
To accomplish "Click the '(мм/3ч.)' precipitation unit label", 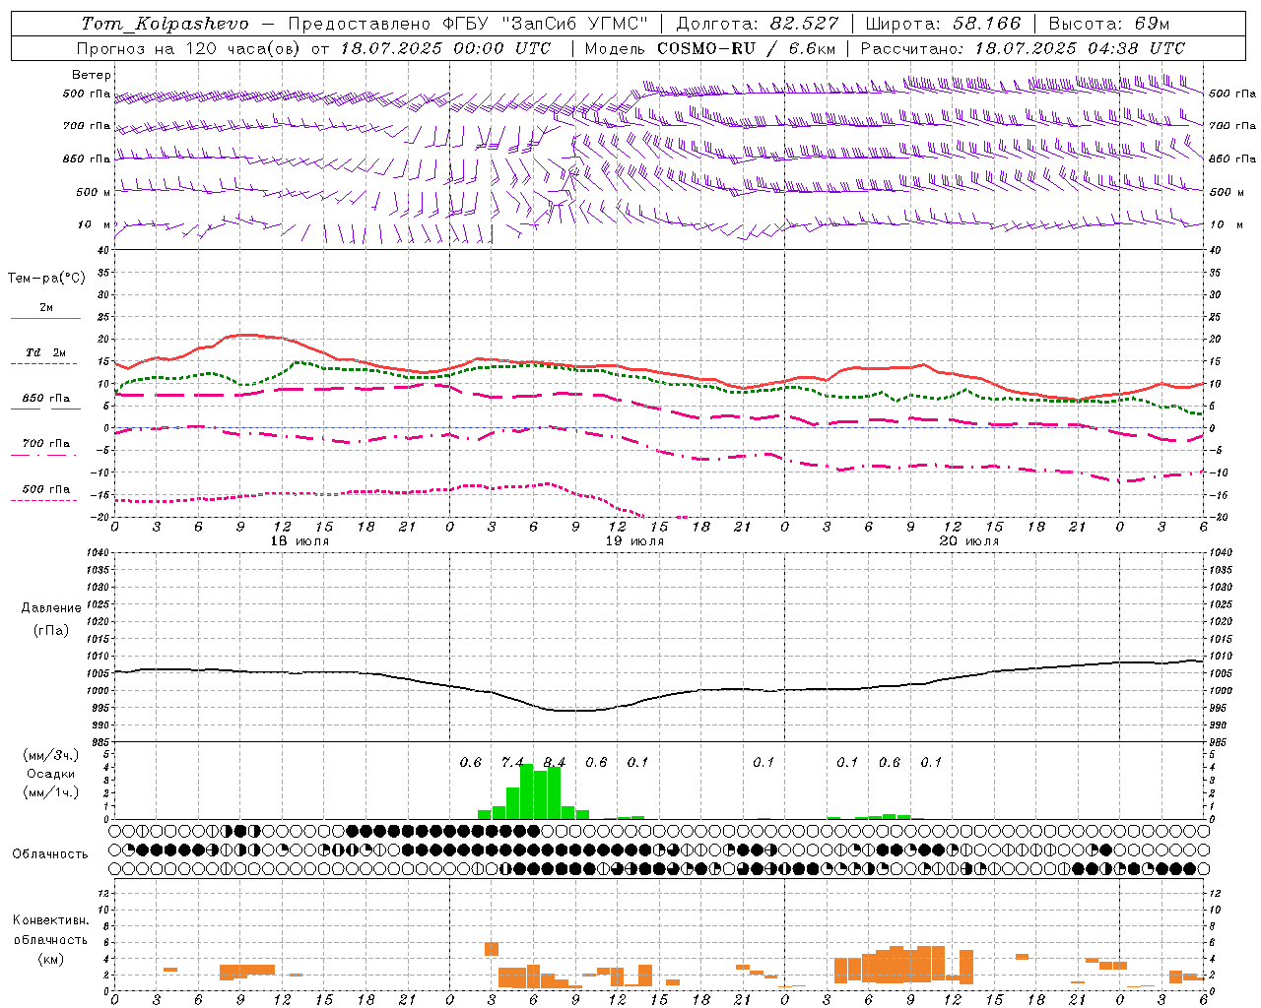I will coord(50,755).
